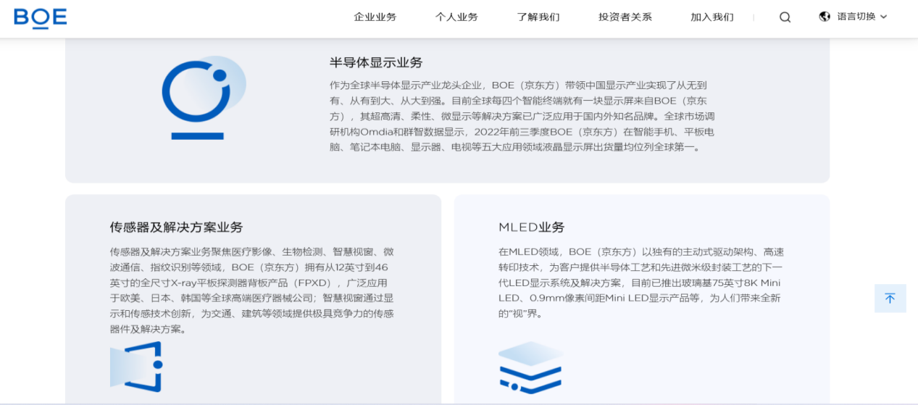Open 投资者关系 in the navigation bar
Screen dimensions: 918x405
point(625,17)
